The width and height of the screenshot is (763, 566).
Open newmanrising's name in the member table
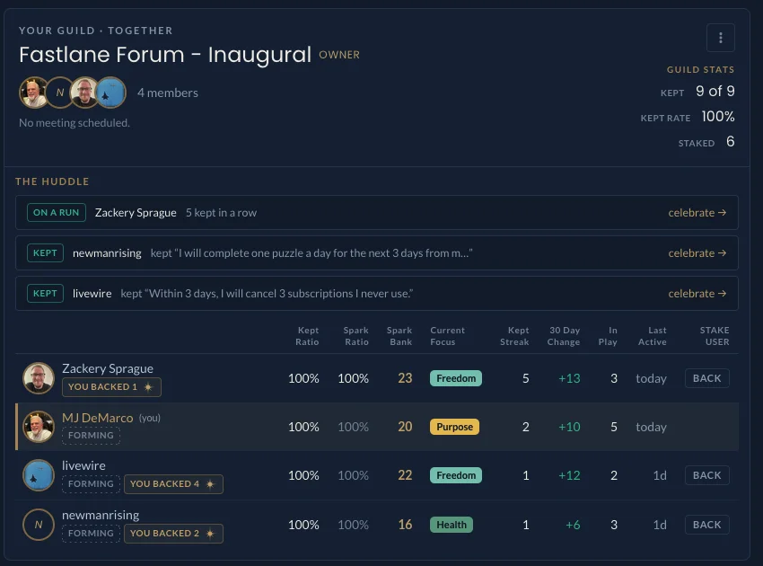[x=101, y=515]
